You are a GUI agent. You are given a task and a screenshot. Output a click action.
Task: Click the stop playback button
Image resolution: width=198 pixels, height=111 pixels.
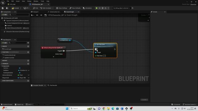(x=103, y=8)
